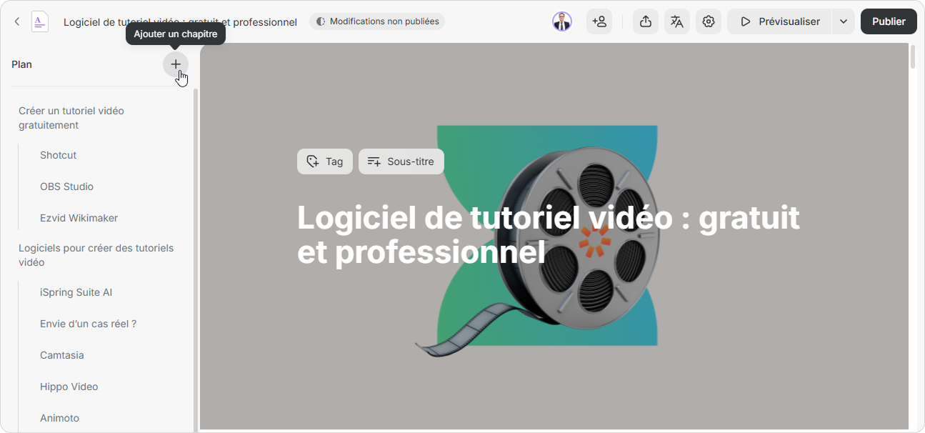Click the back arrow icon
Image resolution: width=925 pixels, height=433 pixels.
17,21
